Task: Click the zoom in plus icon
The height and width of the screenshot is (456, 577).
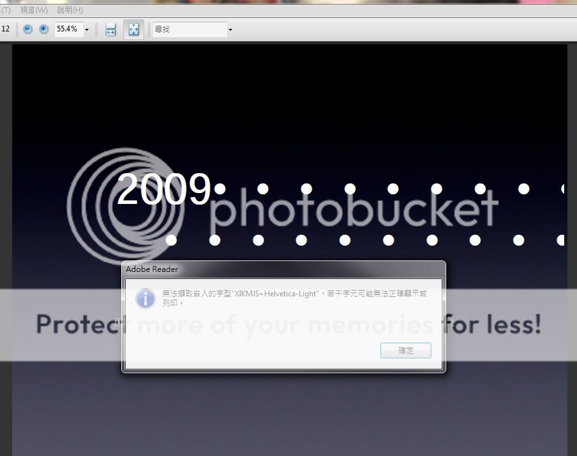Action: pos(44,30)
